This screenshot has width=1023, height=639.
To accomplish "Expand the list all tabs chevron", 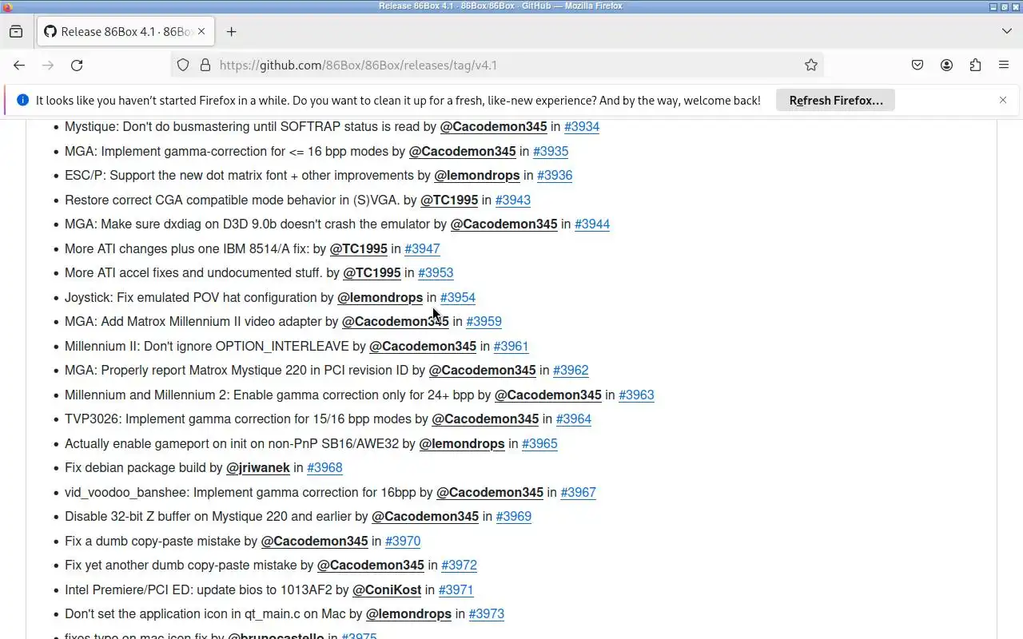I will (x=1006, y=31).
